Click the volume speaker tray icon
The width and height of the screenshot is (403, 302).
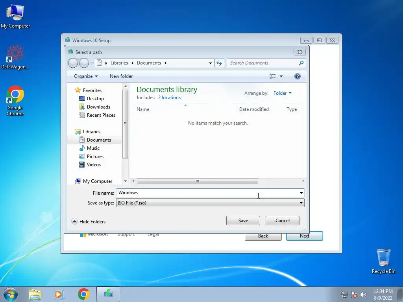[x=363, y=295]
